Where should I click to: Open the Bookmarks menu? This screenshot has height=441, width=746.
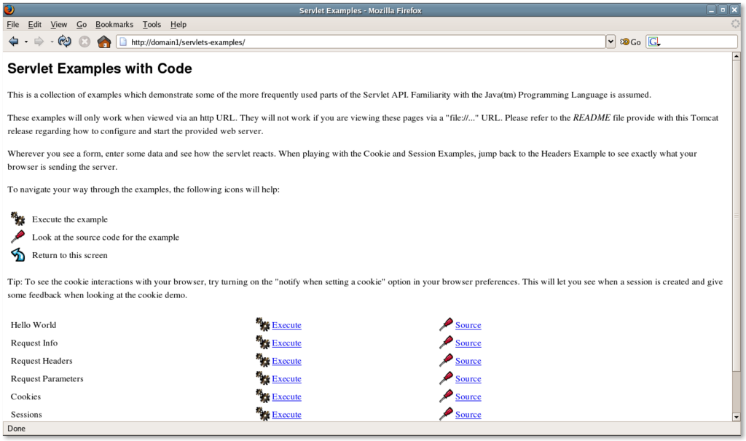[x=114, y=25]
